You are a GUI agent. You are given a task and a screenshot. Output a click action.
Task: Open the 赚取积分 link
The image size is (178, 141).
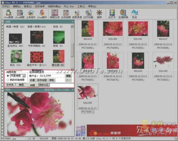coord(81,135)
